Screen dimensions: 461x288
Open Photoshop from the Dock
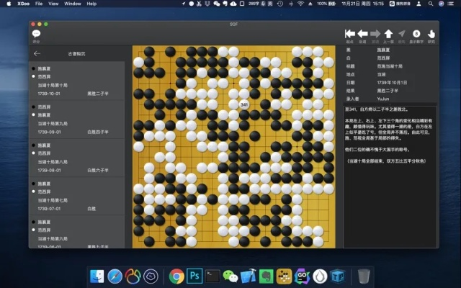coord(194,276)
